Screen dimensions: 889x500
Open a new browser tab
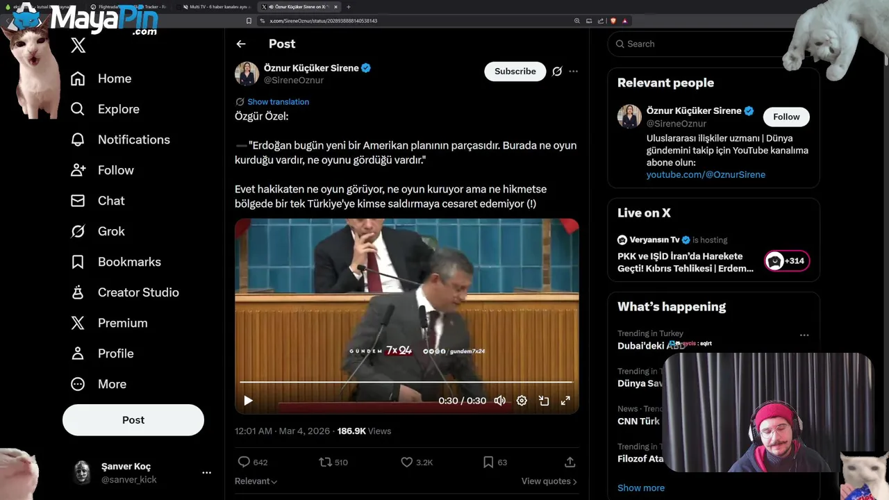(x=349, y=7)
